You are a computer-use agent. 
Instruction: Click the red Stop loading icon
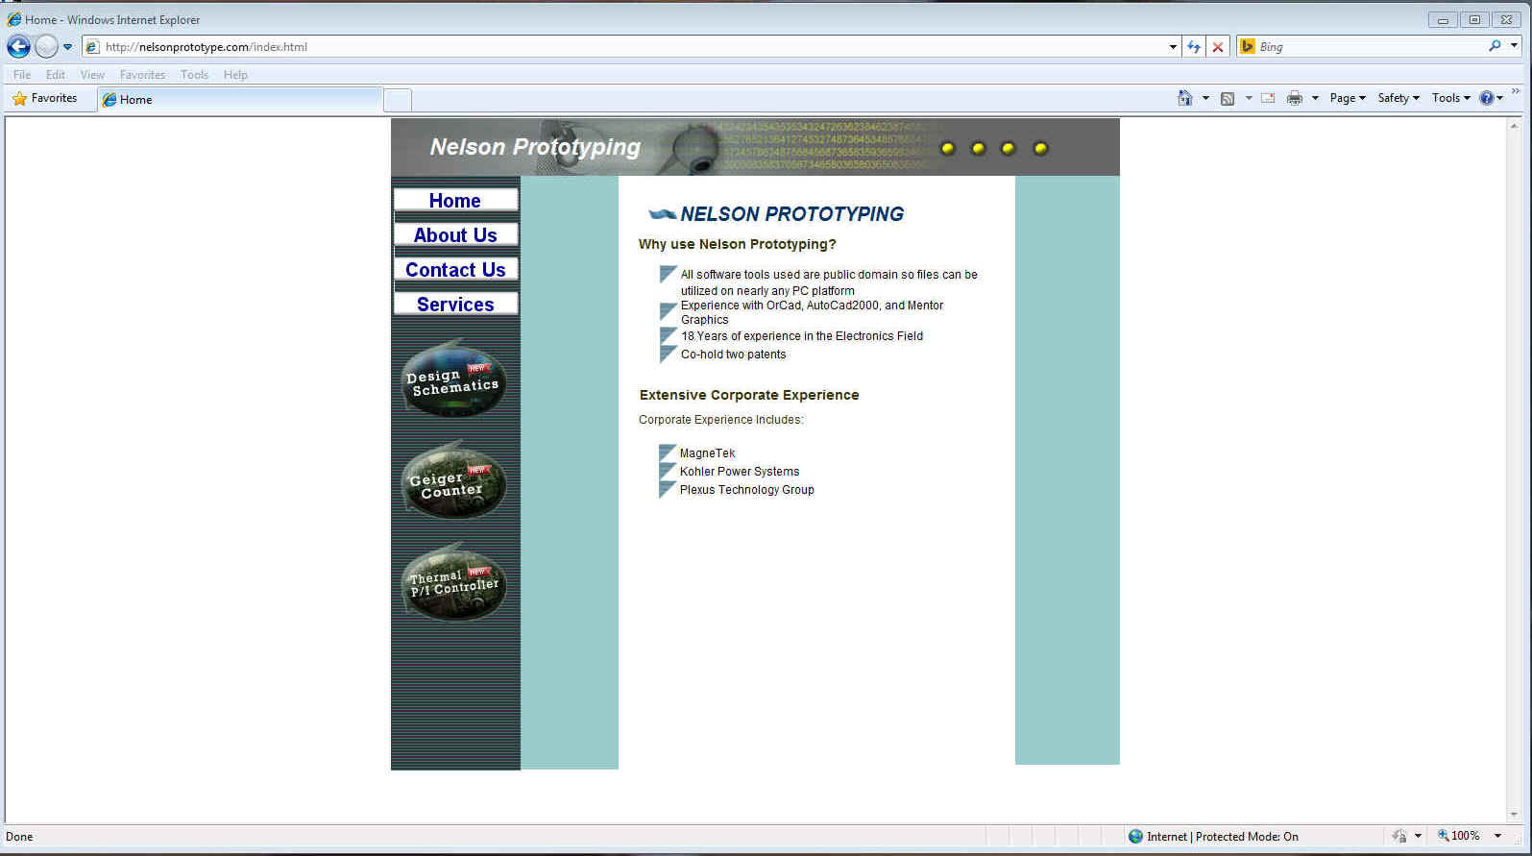pos(1217,47)
